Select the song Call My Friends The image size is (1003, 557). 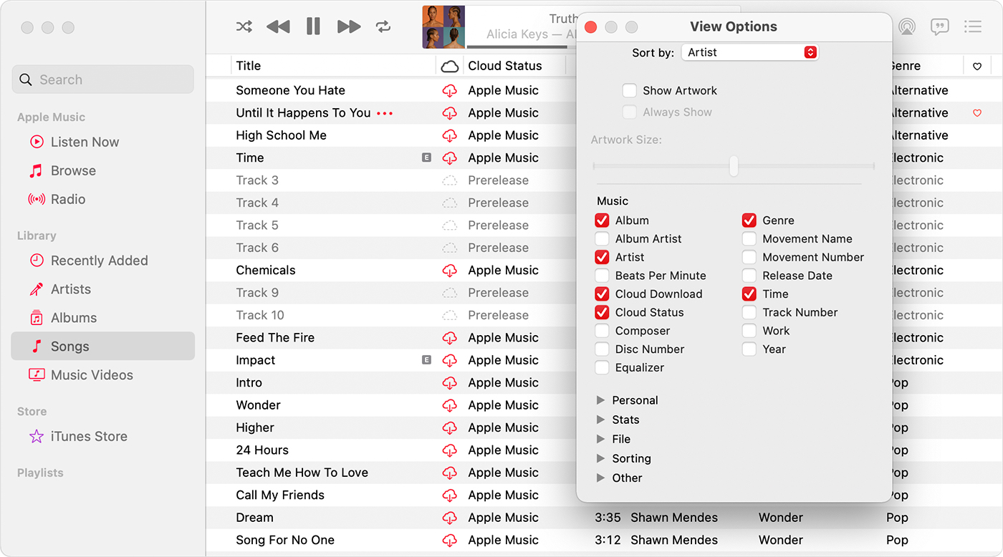(280, 495)
